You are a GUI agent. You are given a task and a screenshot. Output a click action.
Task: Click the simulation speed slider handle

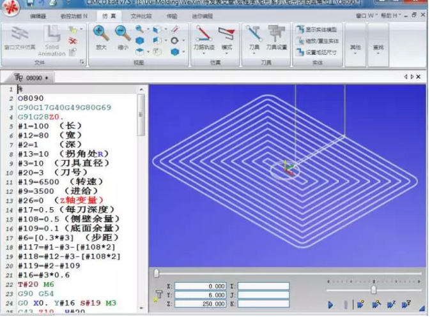(x=373, y=290)
